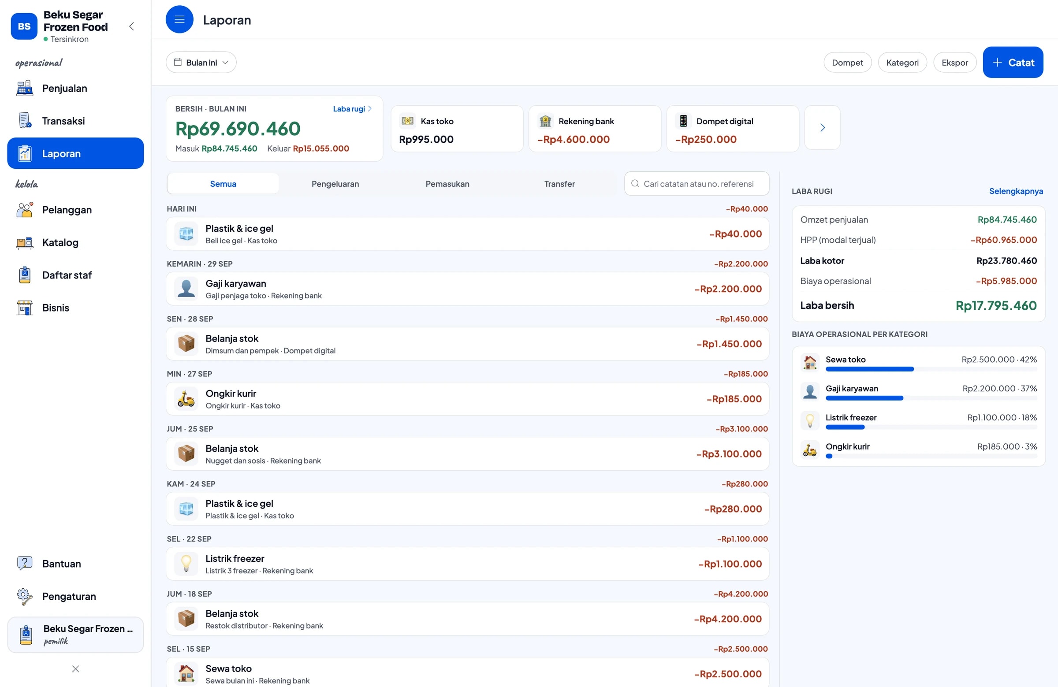Click the Gaji karyawan progress bar
Viewport: 1058px width, 687px height.
coord(931,398)
